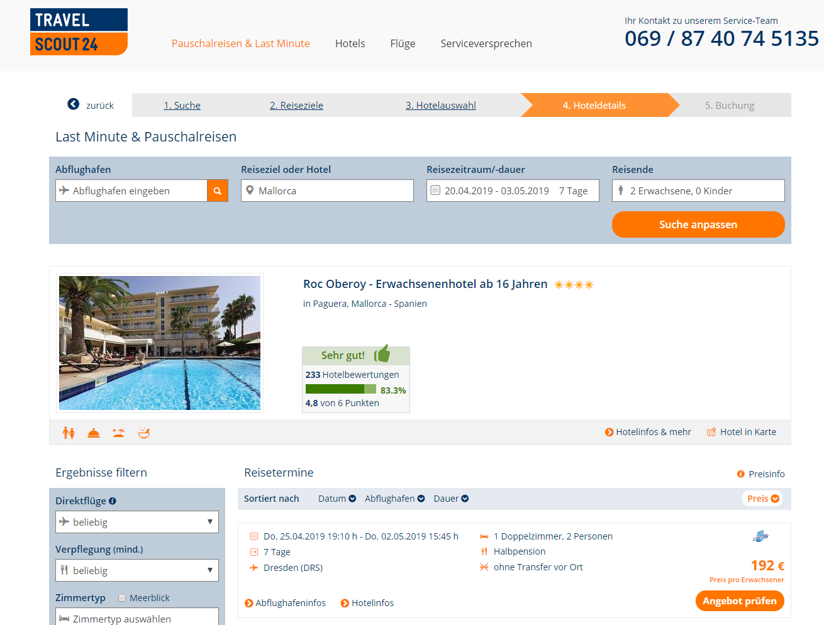Sort results by Datum
Screen dimensions: 824x625
coord(337,499)
